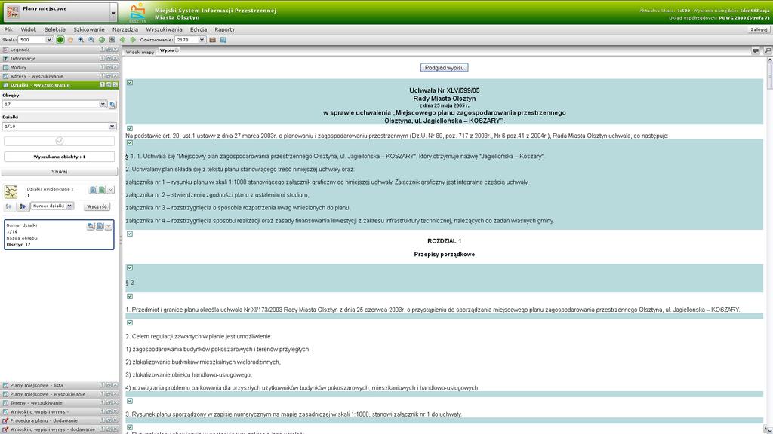The height and width of the screenshot is (434, 773).
Task: Toggle checkbox above § 2. section
Action: coord(130,268)
